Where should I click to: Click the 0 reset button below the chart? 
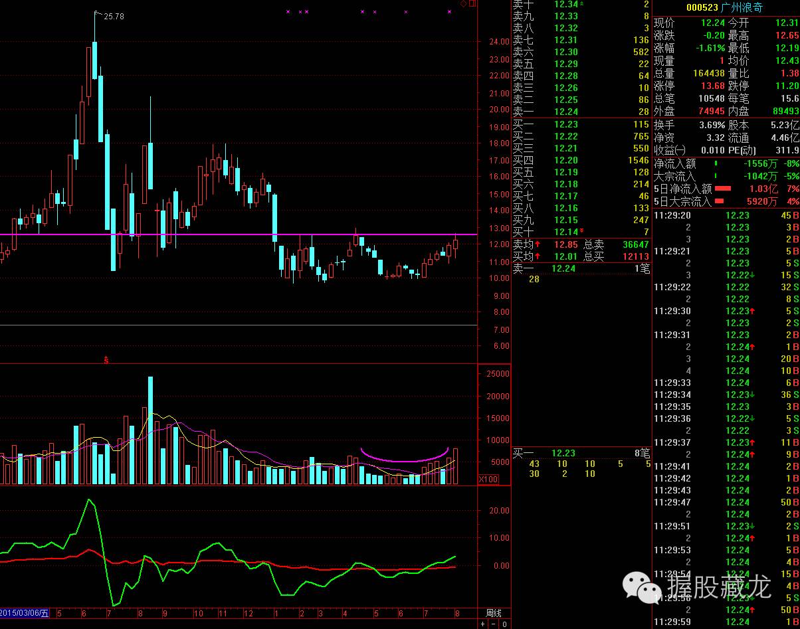tap(504, 624)
